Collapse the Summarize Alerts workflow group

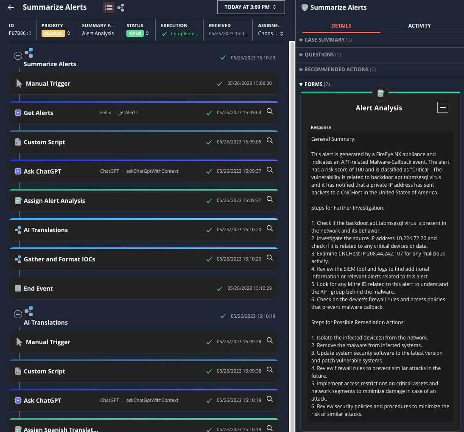coord(18,56)
